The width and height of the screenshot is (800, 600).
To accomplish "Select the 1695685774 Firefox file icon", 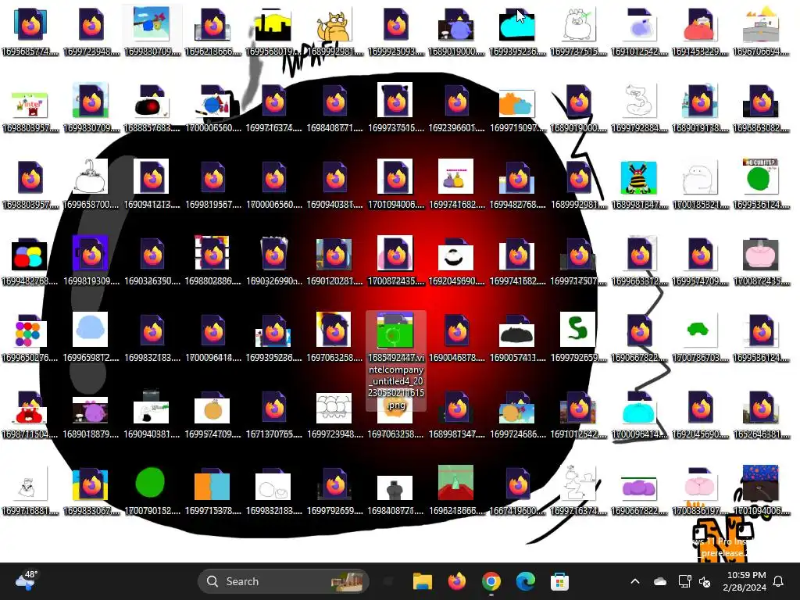I will coord(30,31).
